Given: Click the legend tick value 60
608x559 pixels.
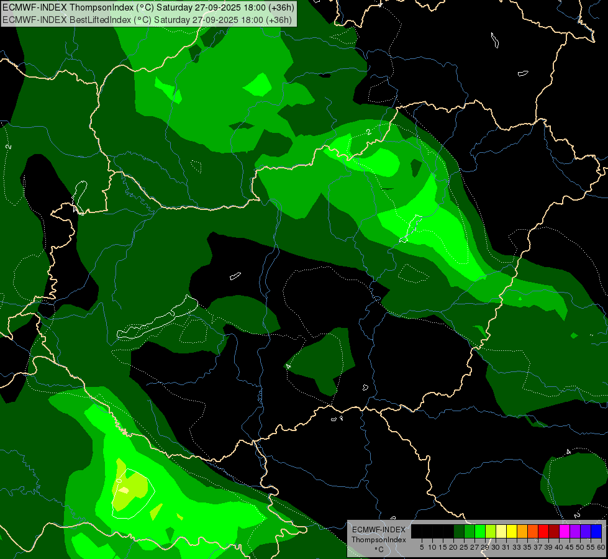Looking at the screenshot, I should click(x=601, y=547).
